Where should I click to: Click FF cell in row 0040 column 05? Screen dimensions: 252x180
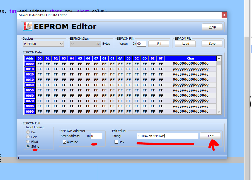(x=80, y=85)
